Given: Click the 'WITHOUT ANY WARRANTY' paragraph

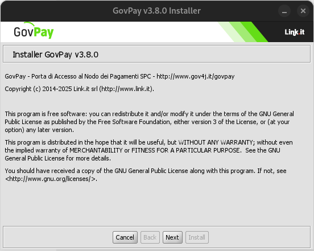Looking at the screenshot, I should (x=148, y=150).
